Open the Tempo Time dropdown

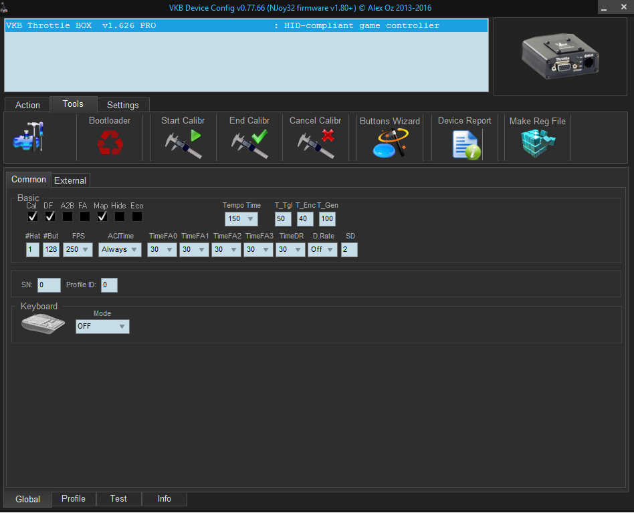click(241, 219)
